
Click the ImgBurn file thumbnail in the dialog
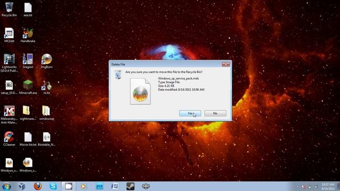140,91
